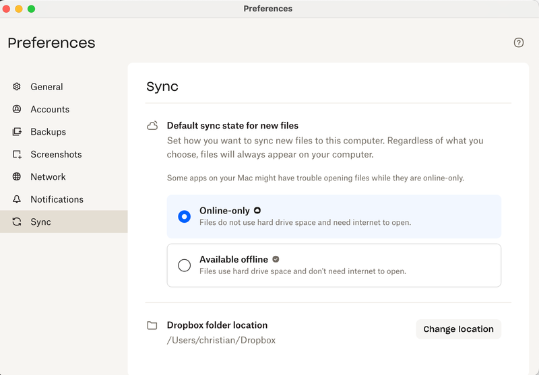
Task: Choose the Available offline option card
Action: (x=334, y=265)
